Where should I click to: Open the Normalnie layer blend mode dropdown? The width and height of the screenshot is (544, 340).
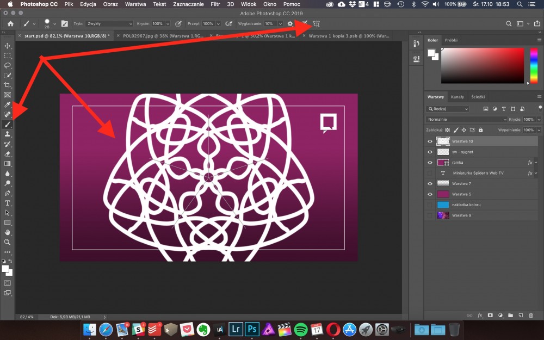point(466,119)
